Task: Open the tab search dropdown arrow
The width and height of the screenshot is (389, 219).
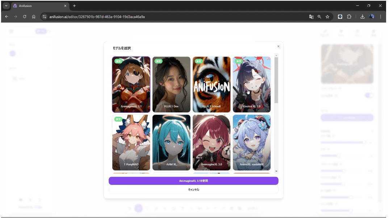Action: click(x=6, y=6)
